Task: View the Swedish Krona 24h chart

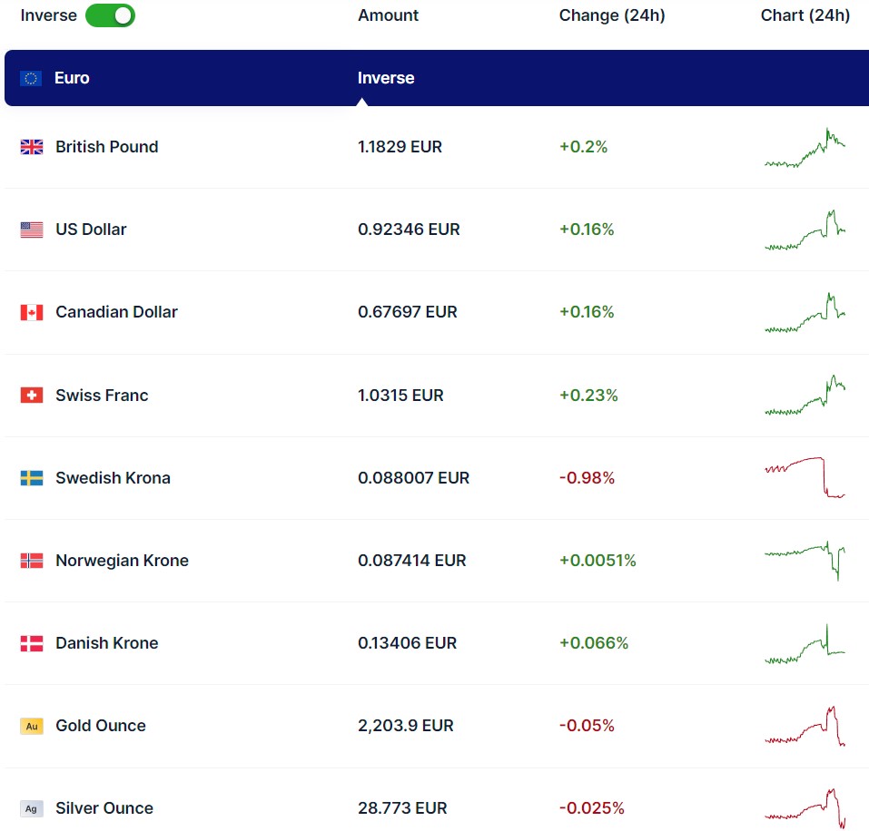Action: (x=805, y=477)
